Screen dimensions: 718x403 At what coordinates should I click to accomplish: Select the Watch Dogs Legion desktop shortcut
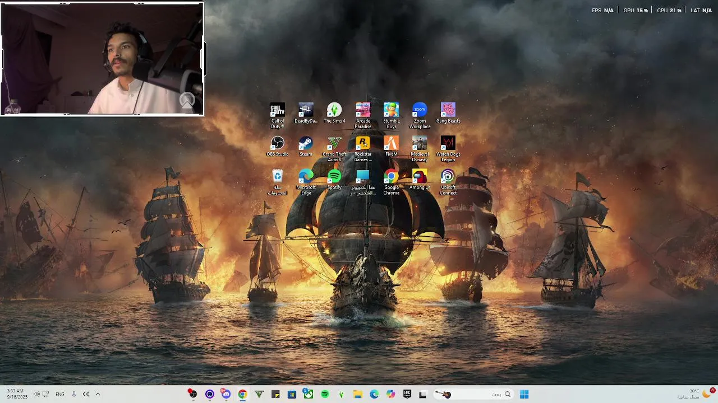pyautogui.click(x=448, y=149)
